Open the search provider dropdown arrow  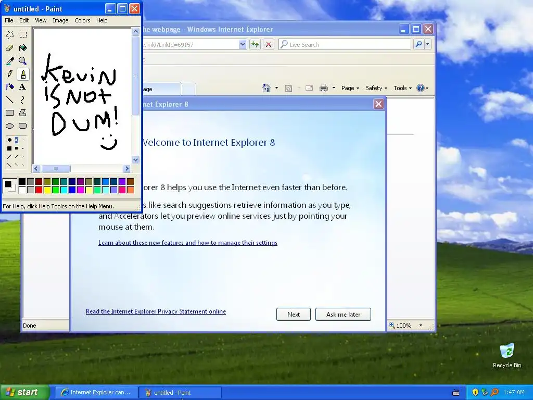[428, 44]
